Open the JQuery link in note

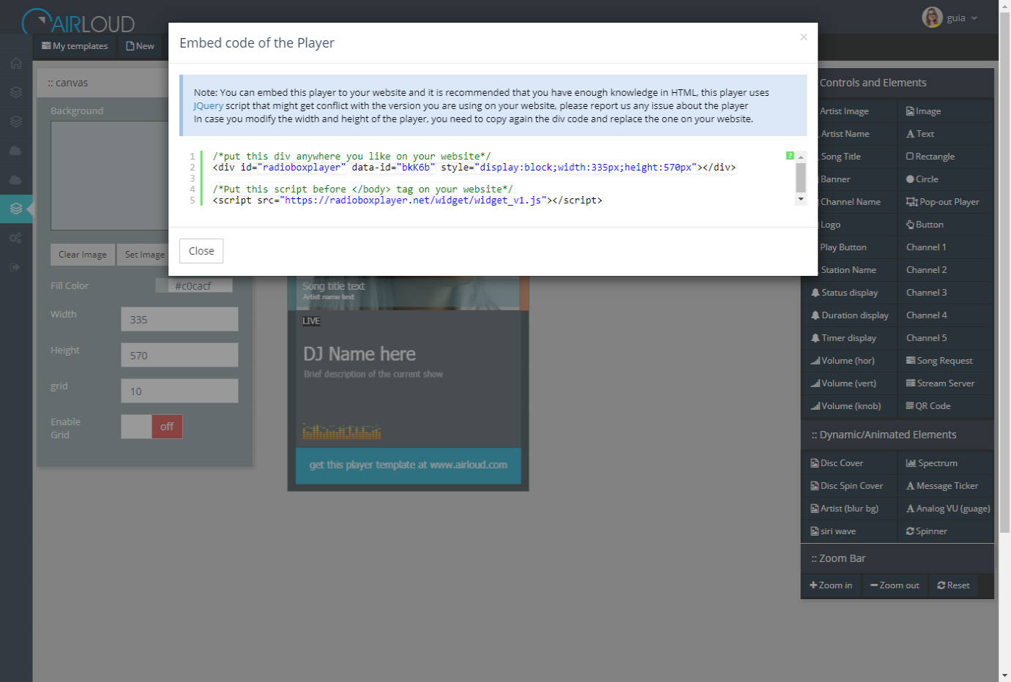209,105
